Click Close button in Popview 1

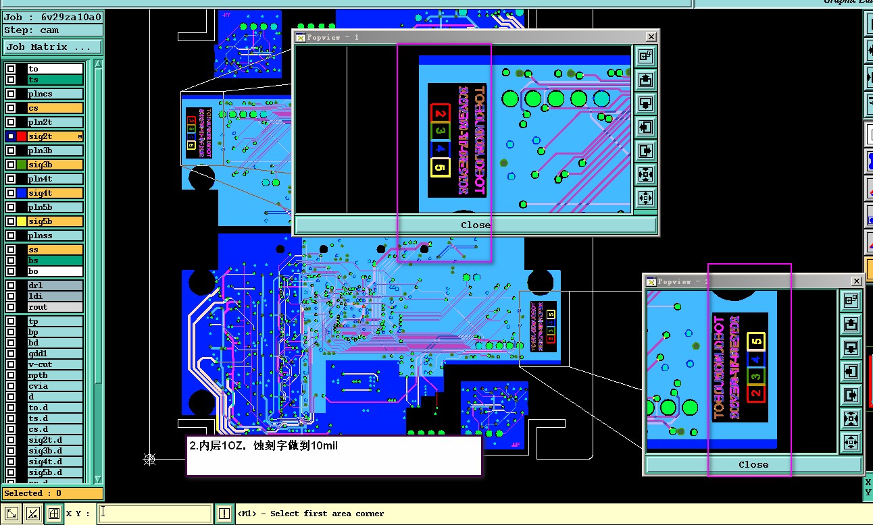[x=476, y=225]
